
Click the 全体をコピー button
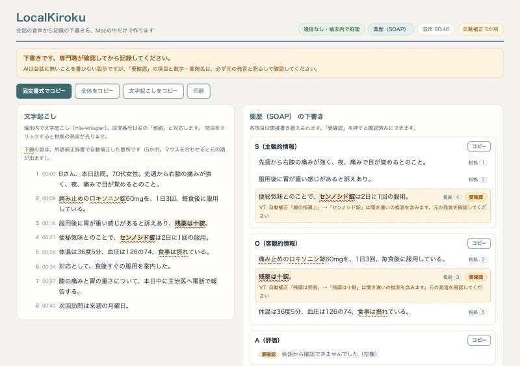click(x=97, y=91)
